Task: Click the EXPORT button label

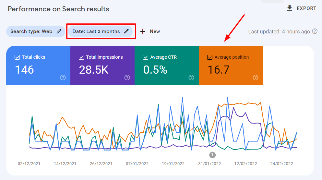Action: point(306,8)
